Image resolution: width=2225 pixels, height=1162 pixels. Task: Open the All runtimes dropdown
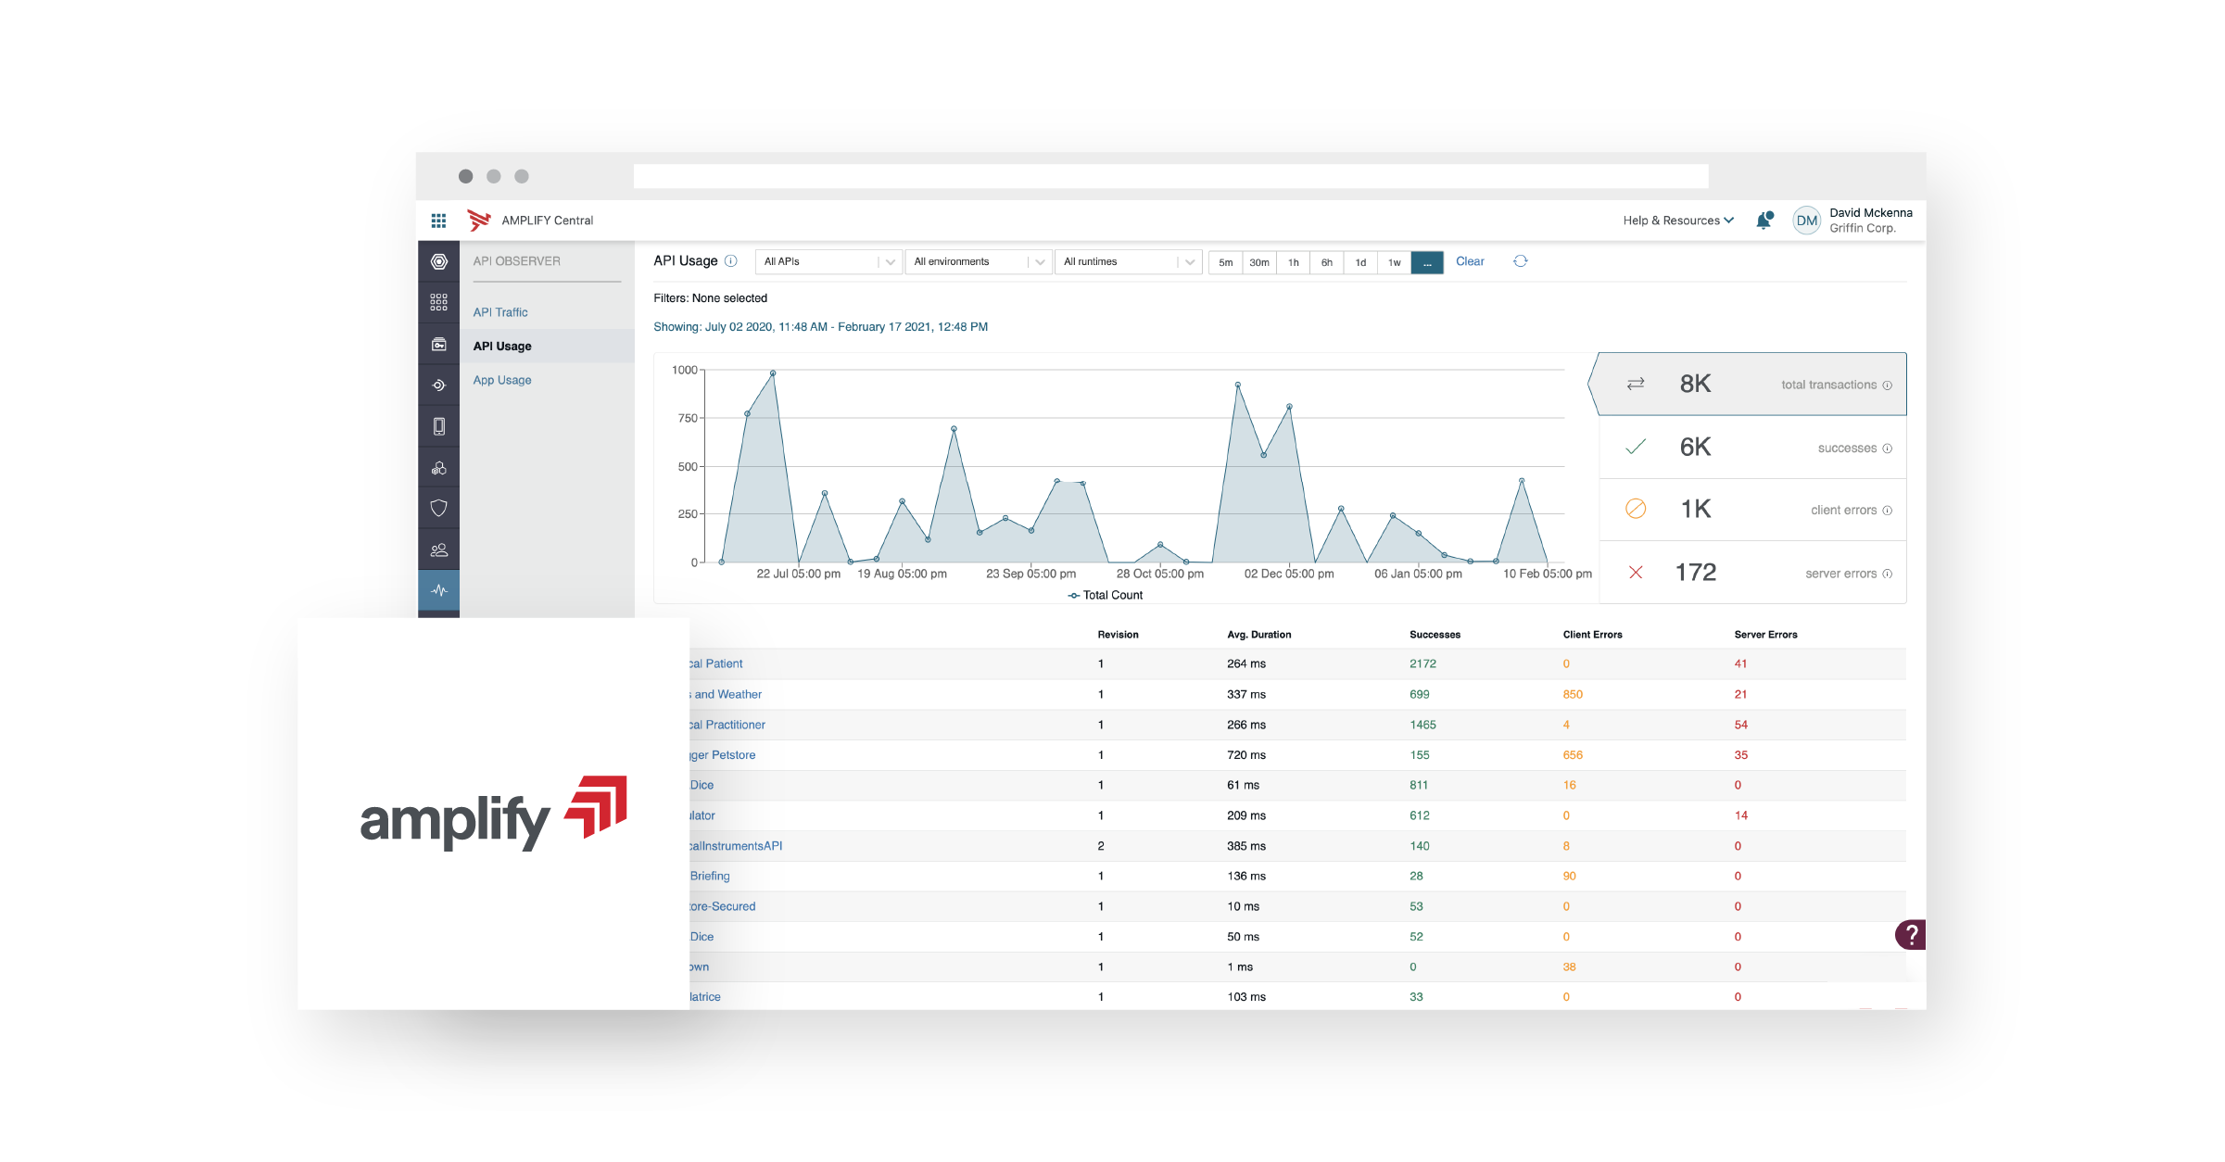[1128, 261]
